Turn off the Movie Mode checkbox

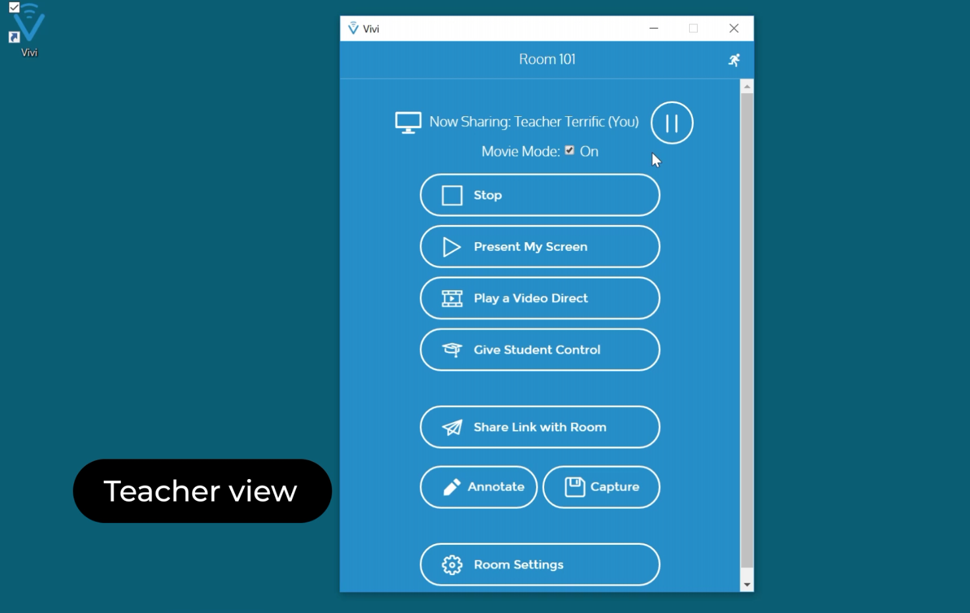coord(569,150)
